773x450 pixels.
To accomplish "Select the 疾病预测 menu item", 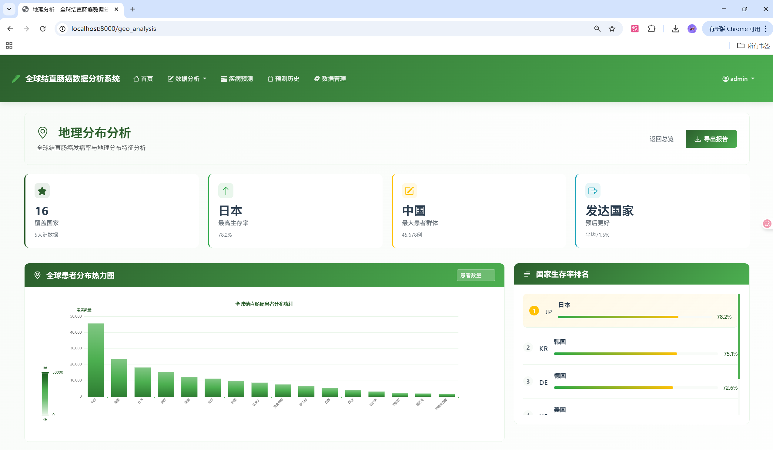I will pos(236,78).
